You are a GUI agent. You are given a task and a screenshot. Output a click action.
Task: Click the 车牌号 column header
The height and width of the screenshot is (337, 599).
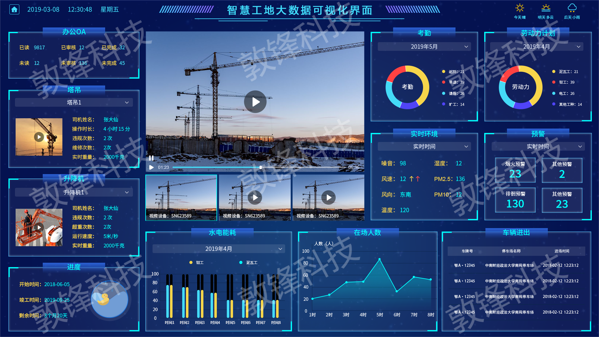tap(467, 251)
